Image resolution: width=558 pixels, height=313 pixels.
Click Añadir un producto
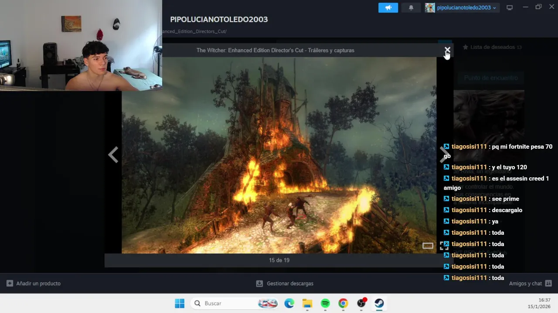click(x=34, y=283)
